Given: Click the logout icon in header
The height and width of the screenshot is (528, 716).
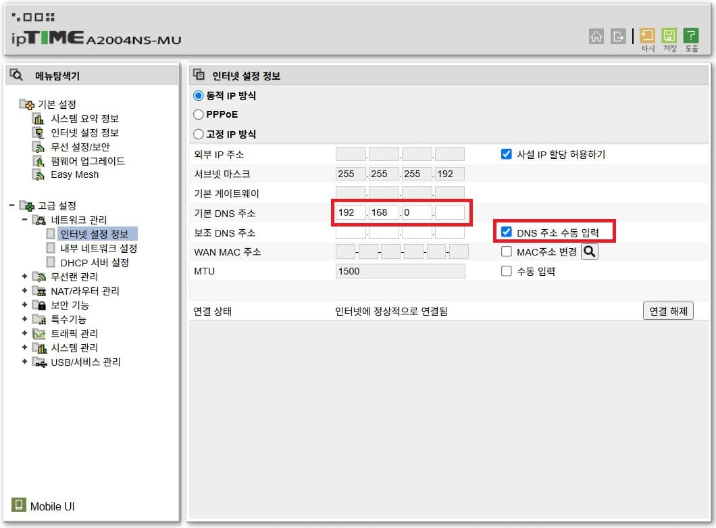Looking at the screenshot, I should point(618,37).
